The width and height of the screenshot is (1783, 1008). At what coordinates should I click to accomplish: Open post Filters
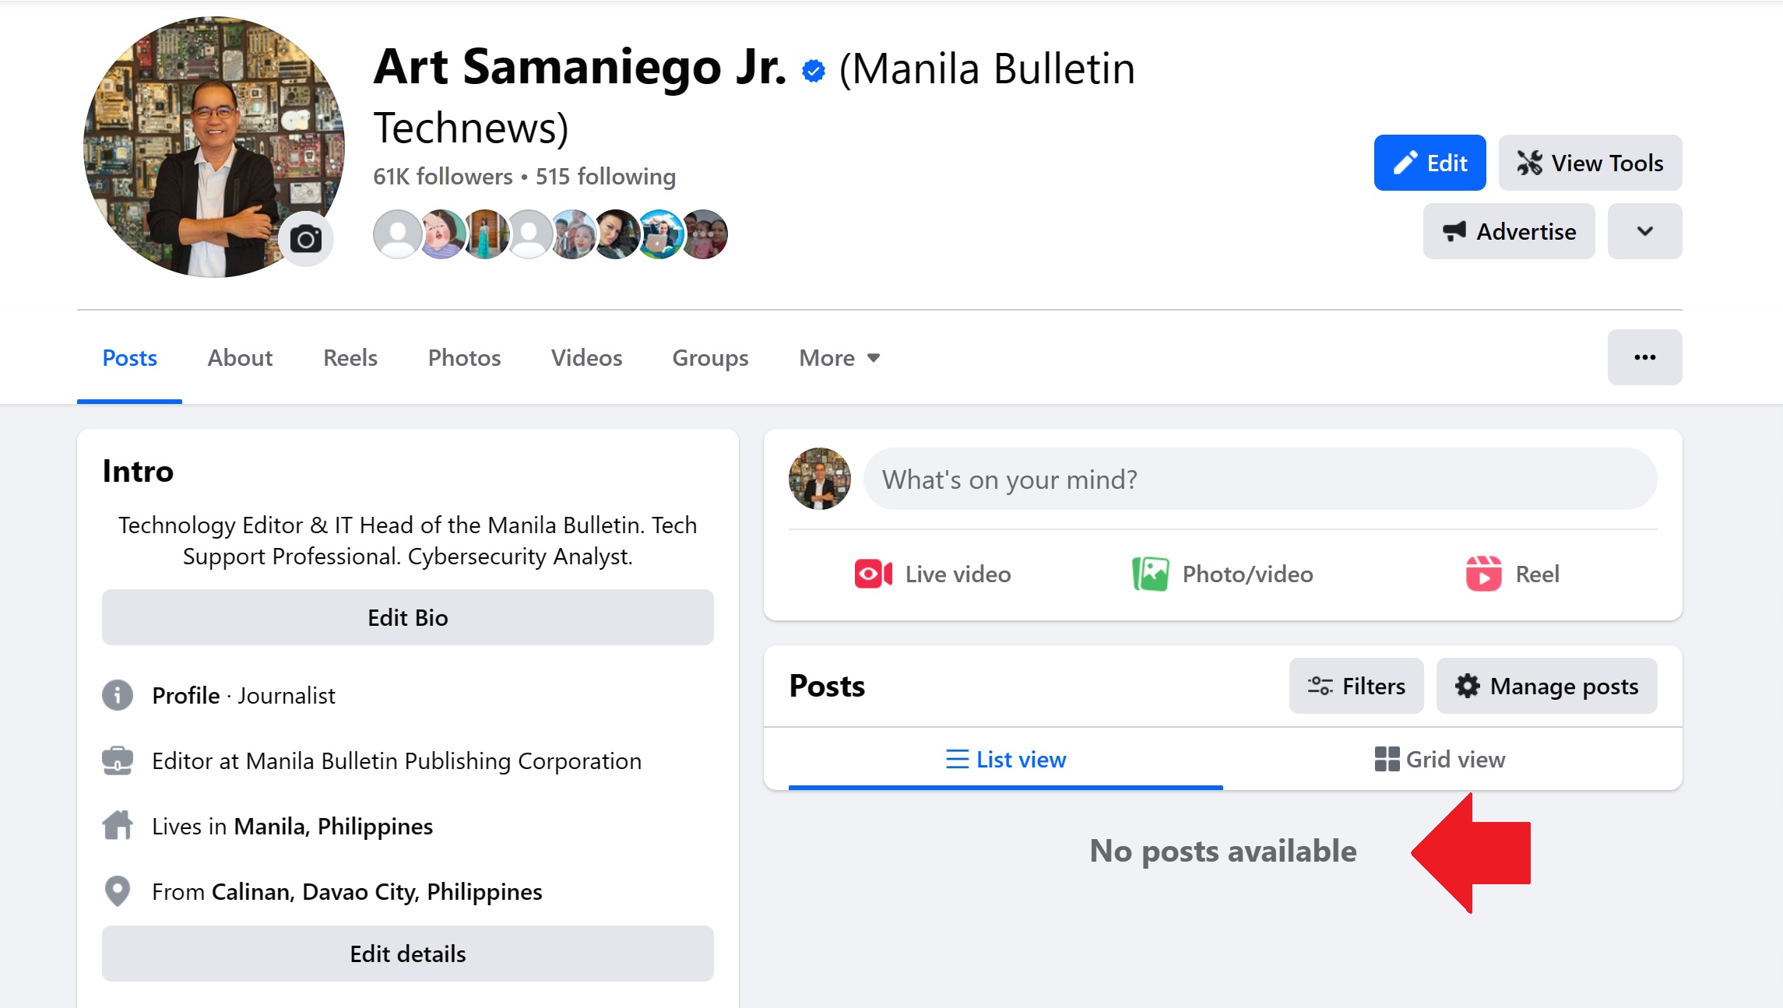coord(1356,686)
